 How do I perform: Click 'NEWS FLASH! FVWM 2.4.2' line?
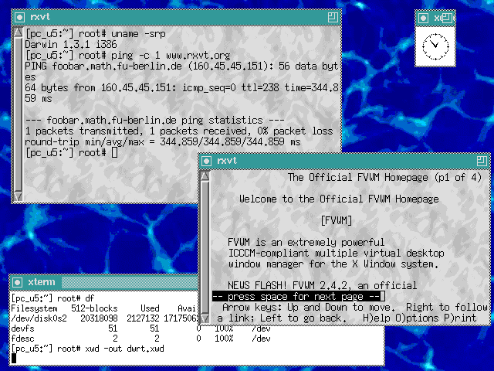(x=322, y=285)
